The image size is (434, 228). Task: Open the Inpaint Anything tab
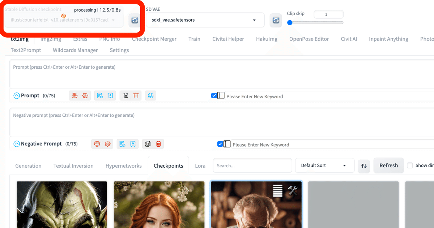coord(389,39)
